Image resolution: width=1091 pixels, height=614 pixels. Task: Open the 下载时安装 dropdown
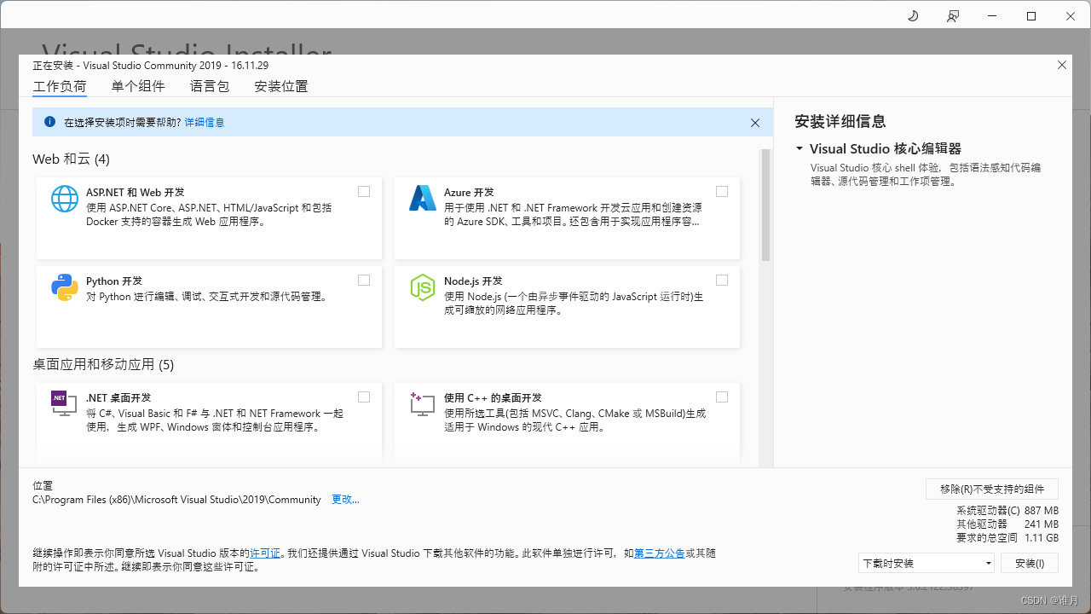(x=926, y=563)
